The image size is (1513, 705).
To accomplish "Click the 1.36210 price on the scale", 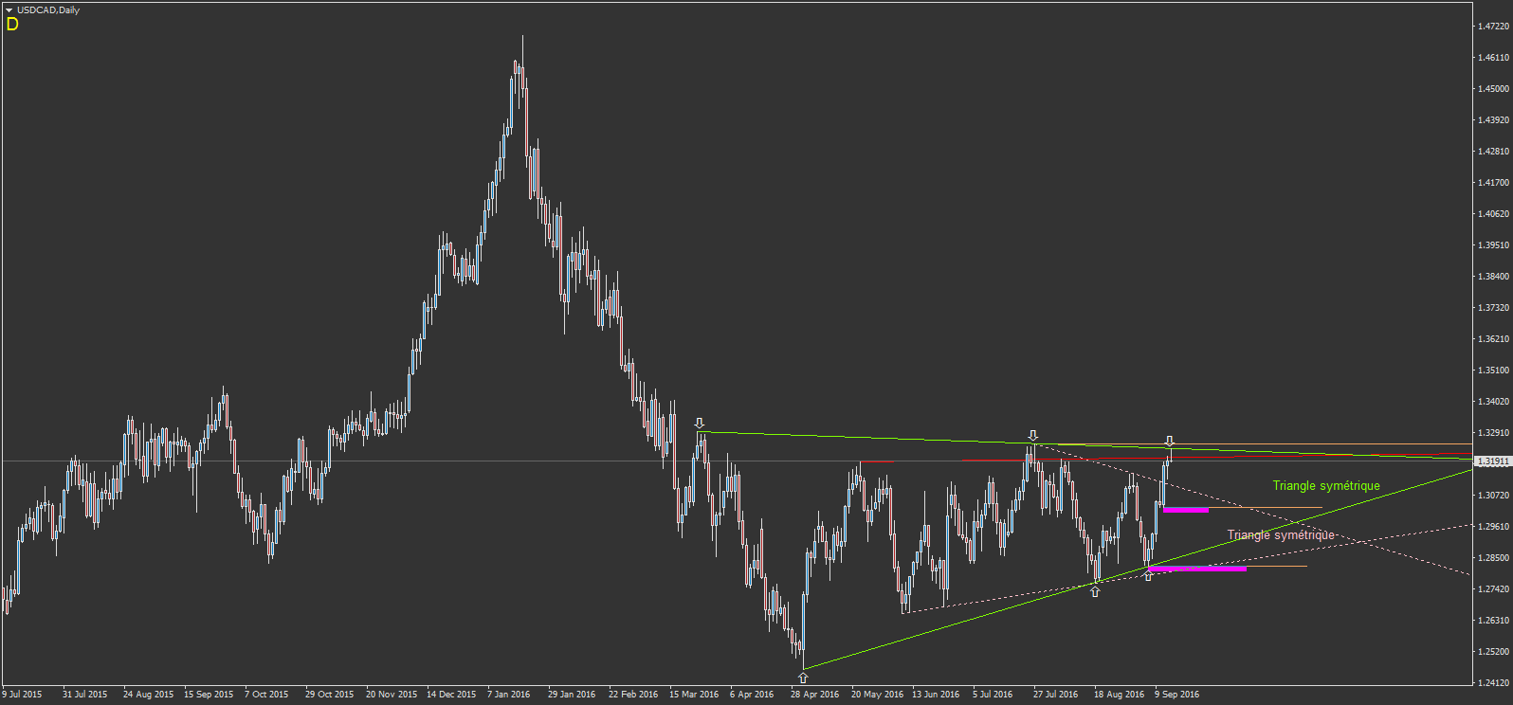I will pyautogui.click(x=1493, y=339).
